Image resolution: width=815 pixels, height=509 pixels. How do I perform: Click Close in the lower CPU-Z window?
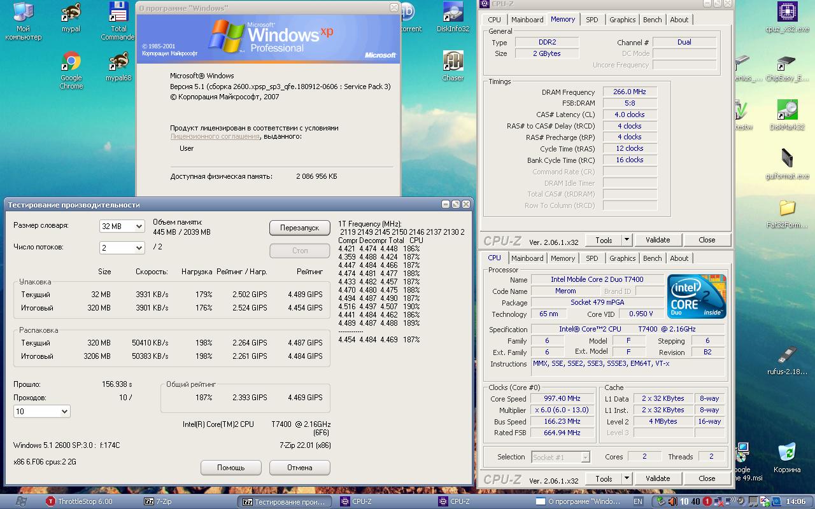707,478
